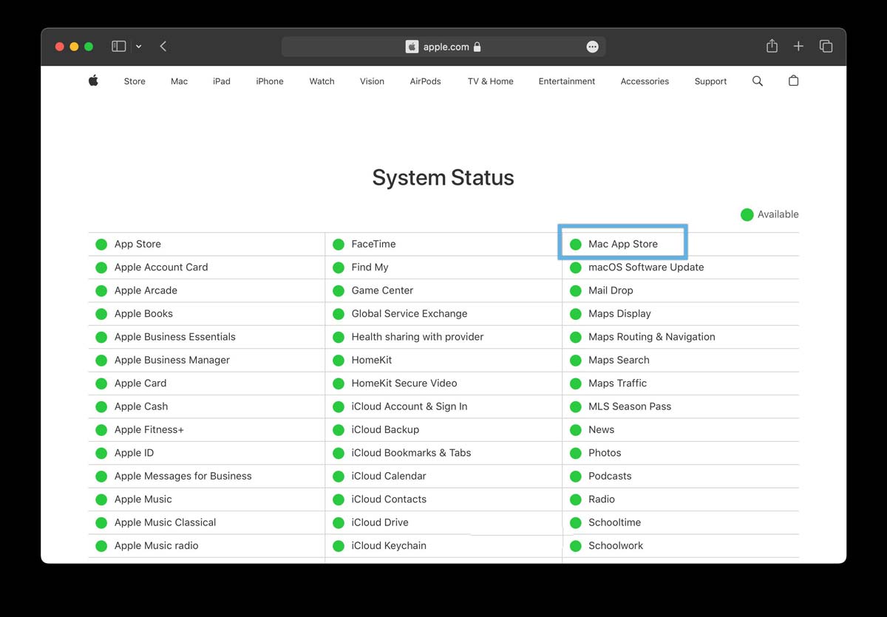Expand the sidebar dropdown chevron
The height and width of the screenshot is (617, 887).
[138, 46]
